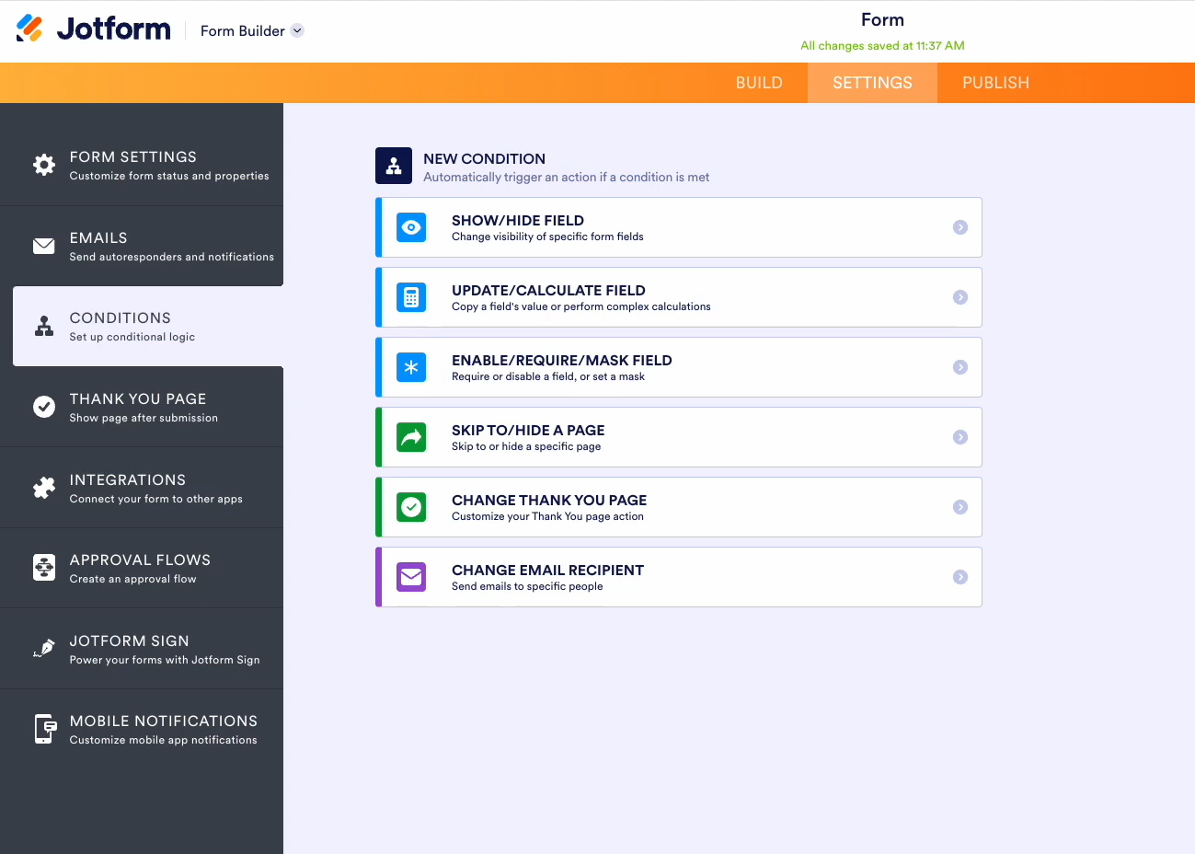This screenshot has height=854, width=1195.
Task: Click 'Connect your form to other apps' text
Action: 156,499
